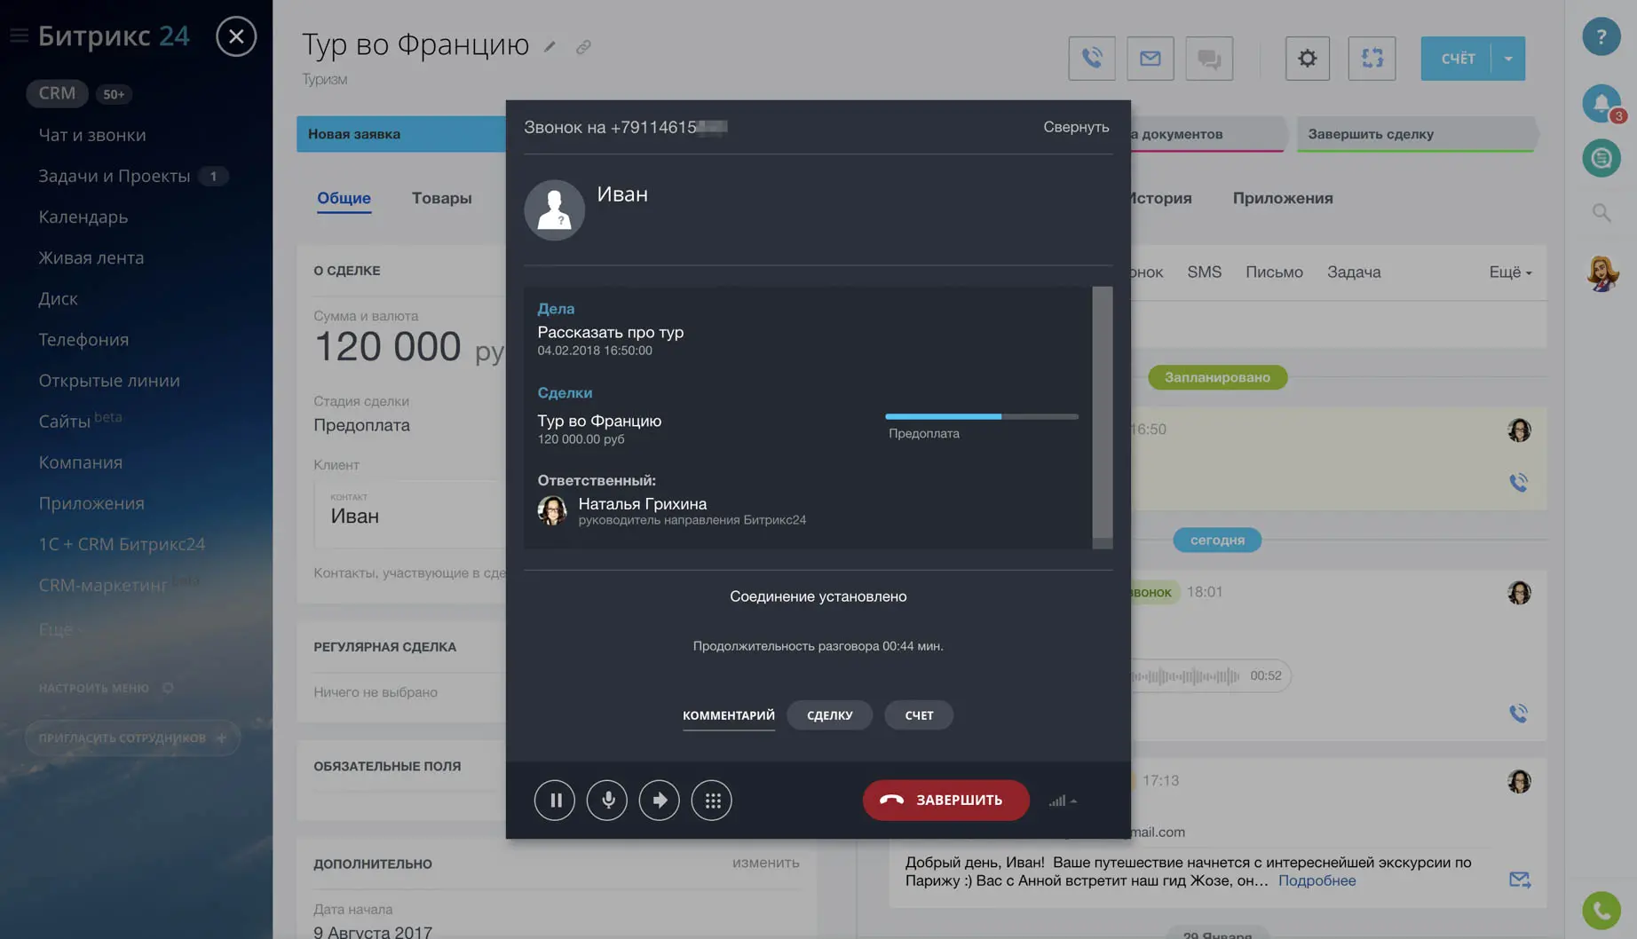Switch to the Товары tab
This screenshot has height=939, width=1637.
tap(441, 198)
